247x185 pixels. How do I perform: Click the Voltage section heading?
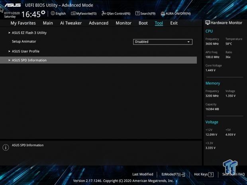tap(212, 122)
